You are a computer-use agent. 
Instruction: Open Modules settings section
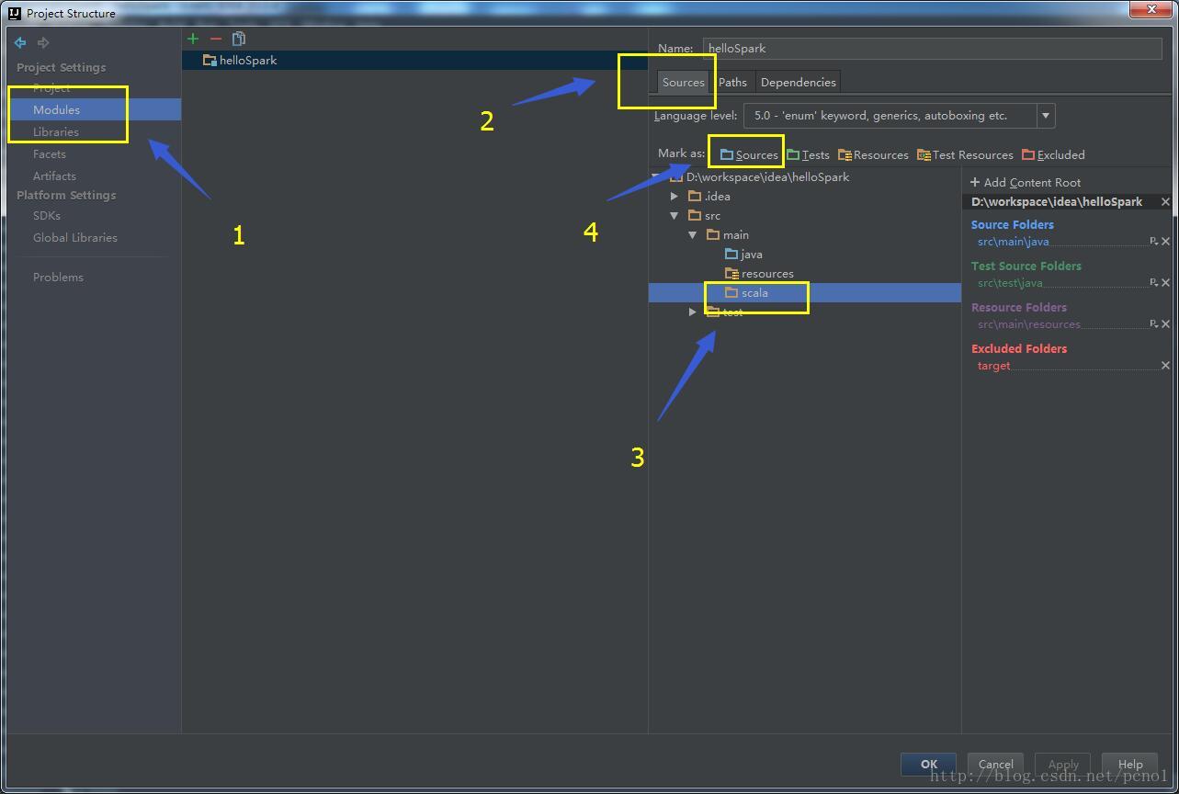[56, 109]
